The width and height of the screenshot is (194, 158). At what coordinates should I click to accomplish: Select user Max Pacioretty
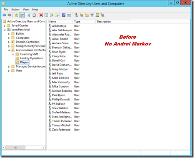61,82
